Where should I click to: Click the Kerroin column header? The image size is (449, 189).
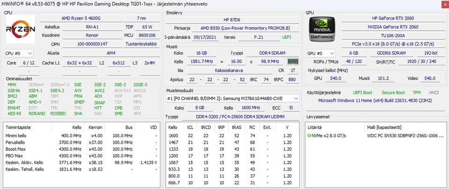(x=95, y=127)
